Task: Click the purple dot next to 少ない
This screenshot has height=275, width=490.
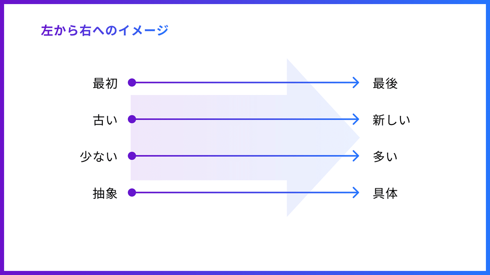Action: coord(131,156)
